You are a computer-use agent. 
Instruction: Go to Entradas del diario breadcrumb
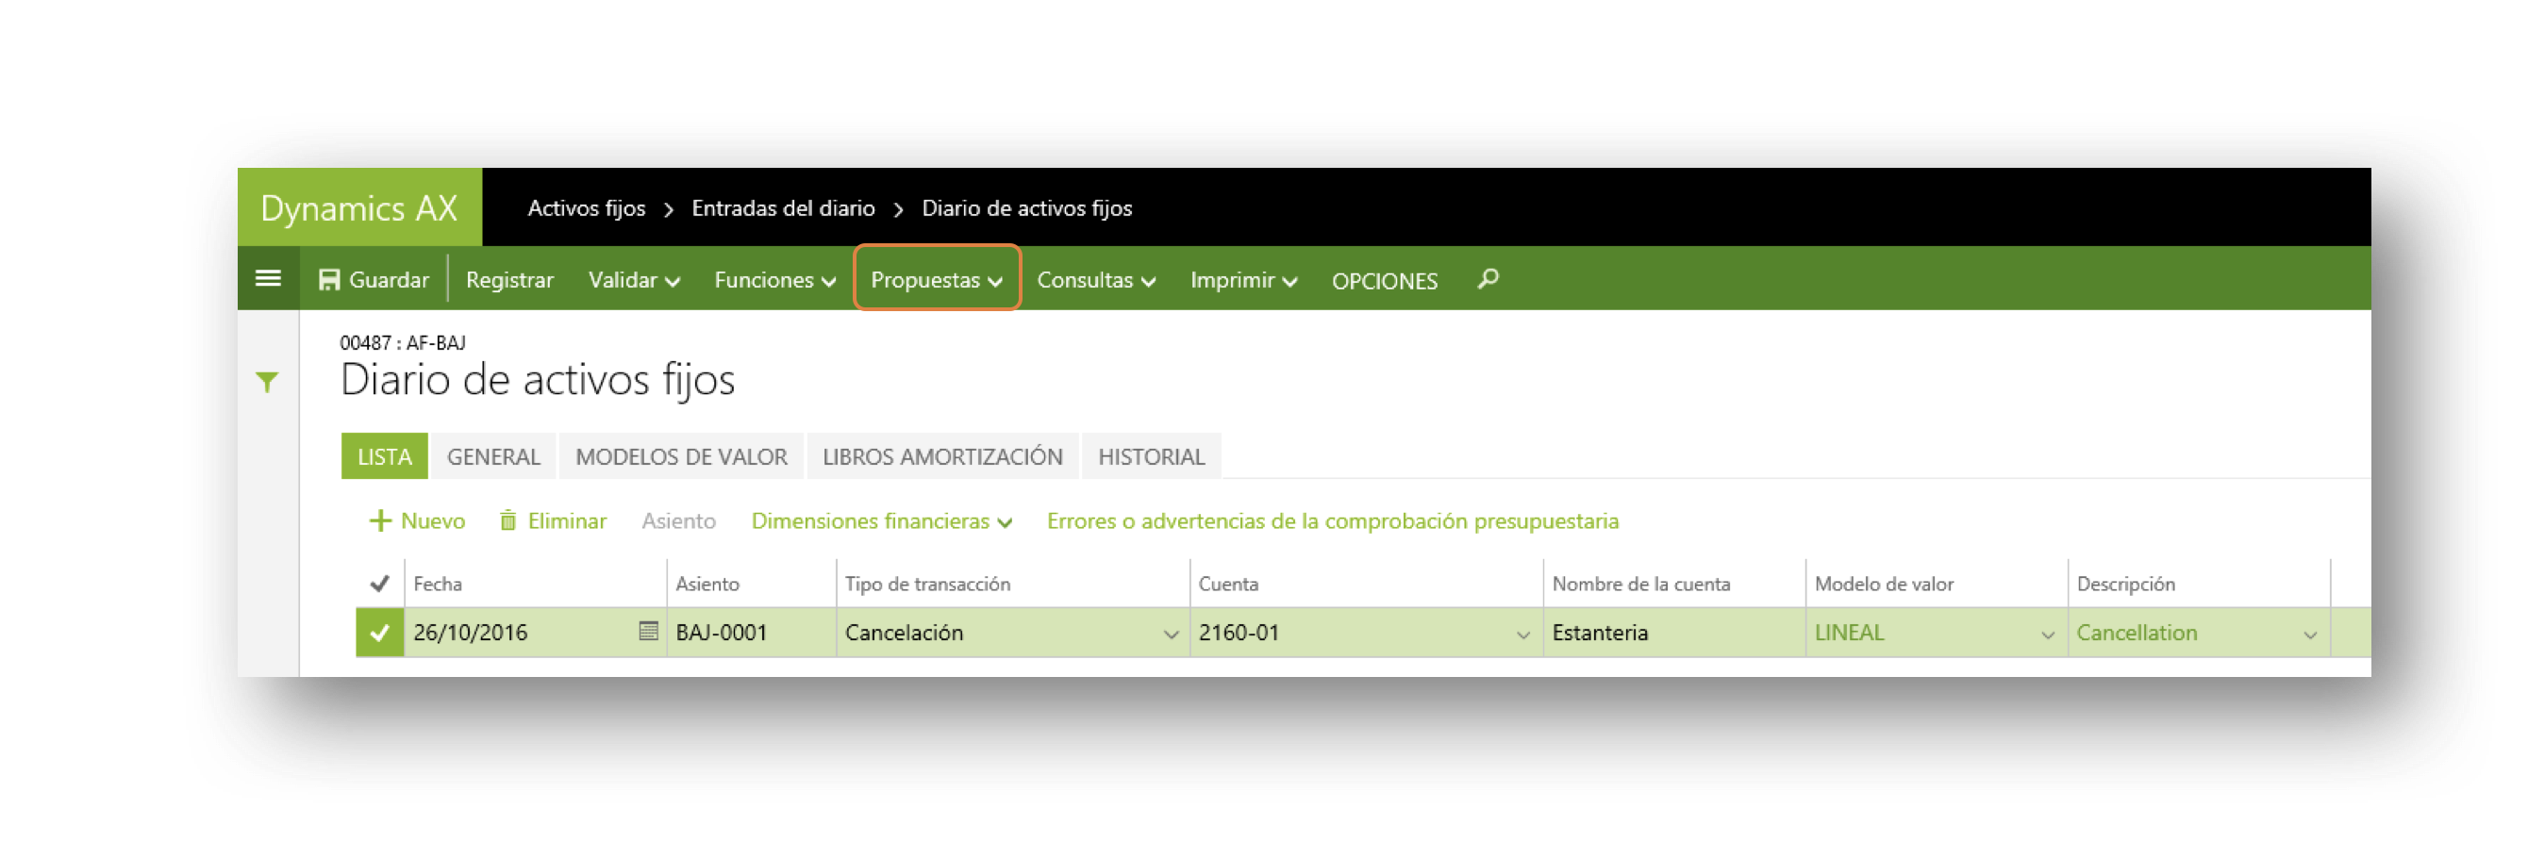783,207
